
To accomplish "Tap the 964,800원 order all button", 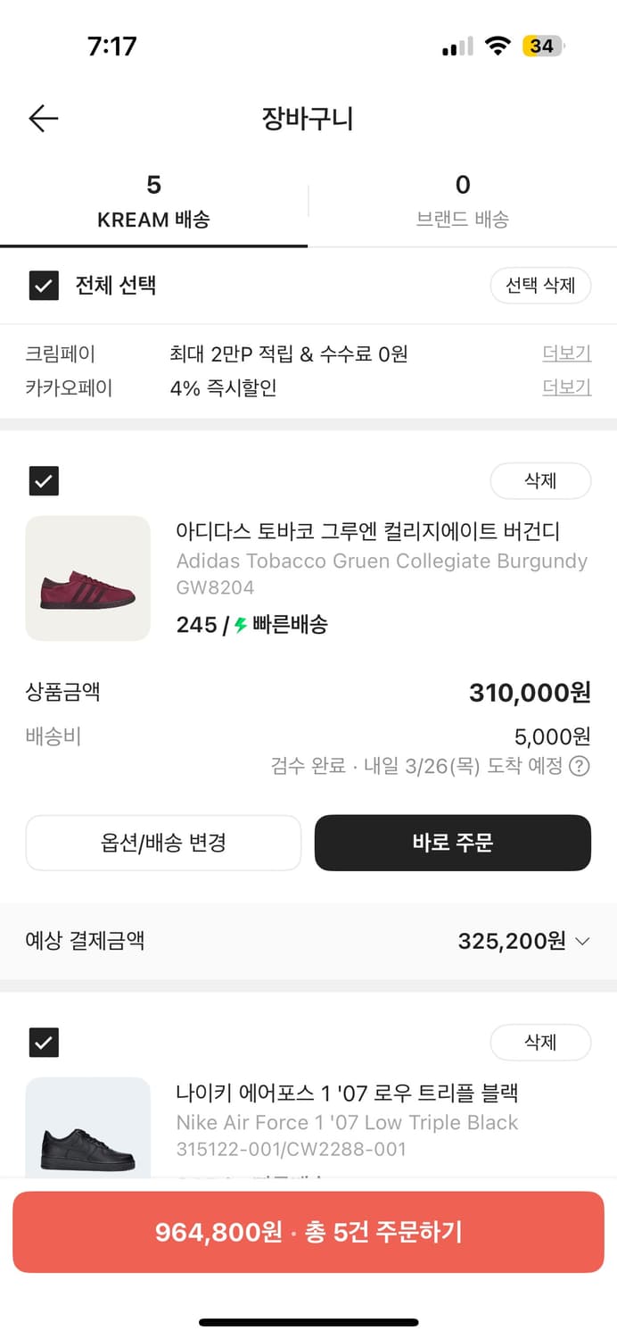I will pyautogui.click(x=308, y=1229).
